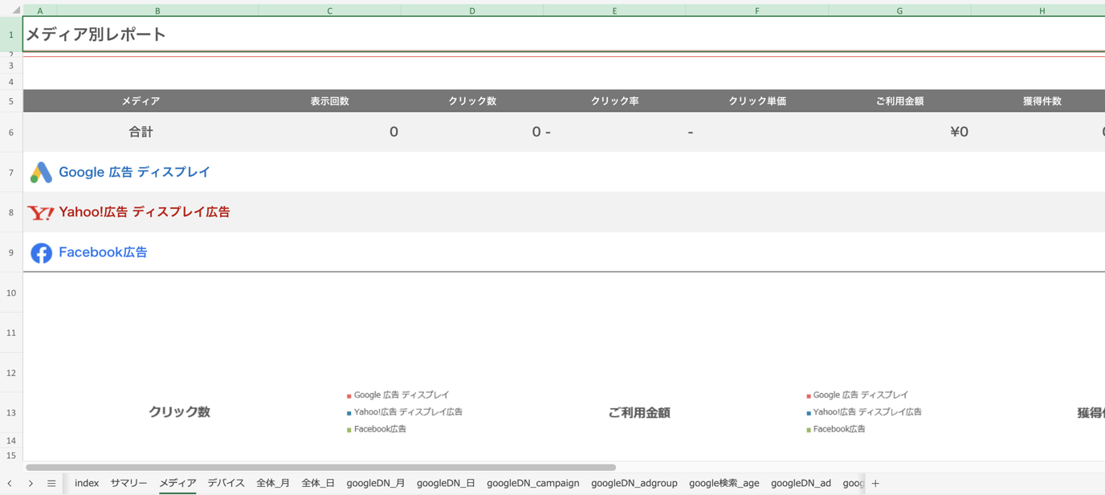Switch to the デバイス sheet tab

coord(226,483)
